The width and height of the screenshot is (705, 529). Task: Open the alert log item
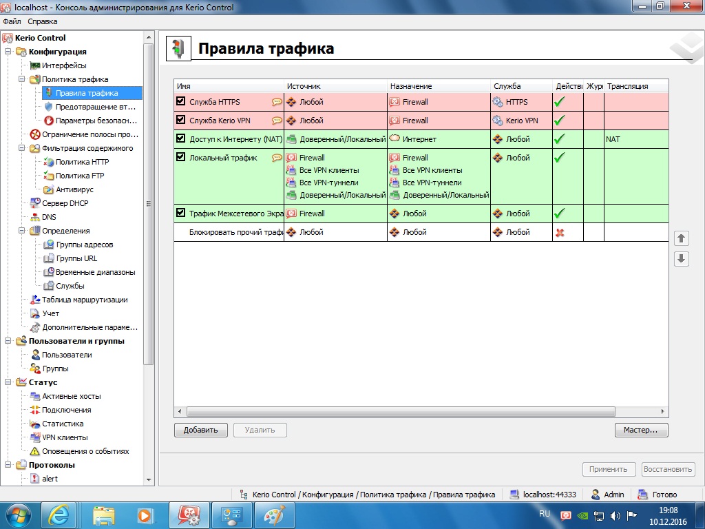click(44, 479)
